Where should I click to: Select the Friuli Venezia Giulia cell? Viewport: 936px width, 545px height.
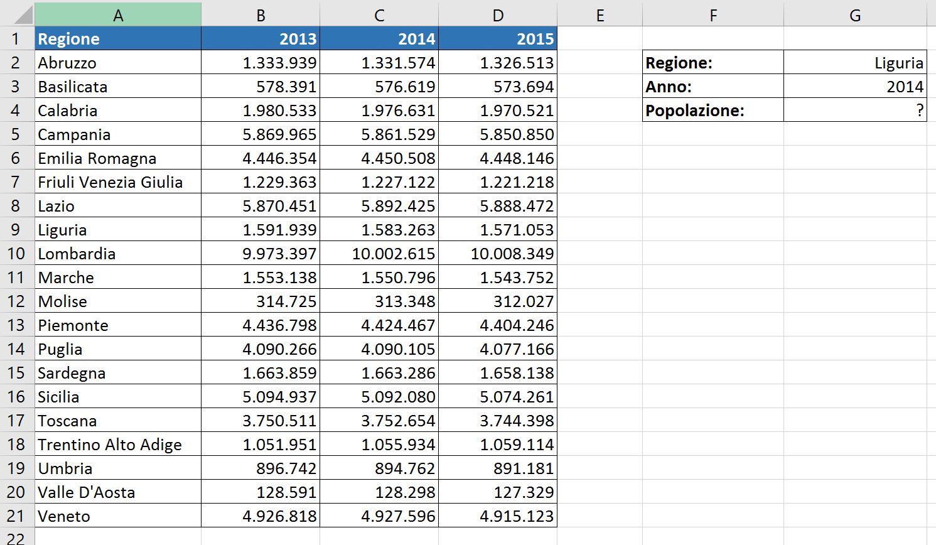pyautogui.click(x=118, y=182)
